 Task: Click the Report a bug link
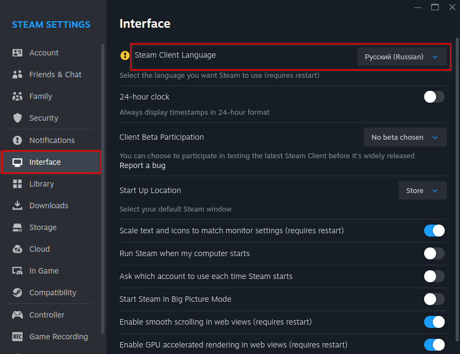pyautogui.click(x=142, y=165)
